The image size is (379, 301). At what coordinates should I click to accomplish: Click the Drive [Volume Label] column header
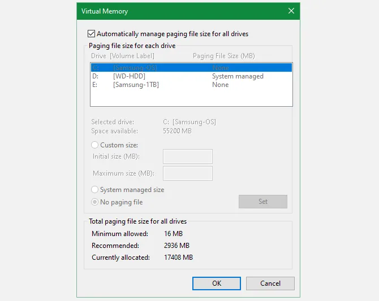pyautogui.click(x=123, y=56)
